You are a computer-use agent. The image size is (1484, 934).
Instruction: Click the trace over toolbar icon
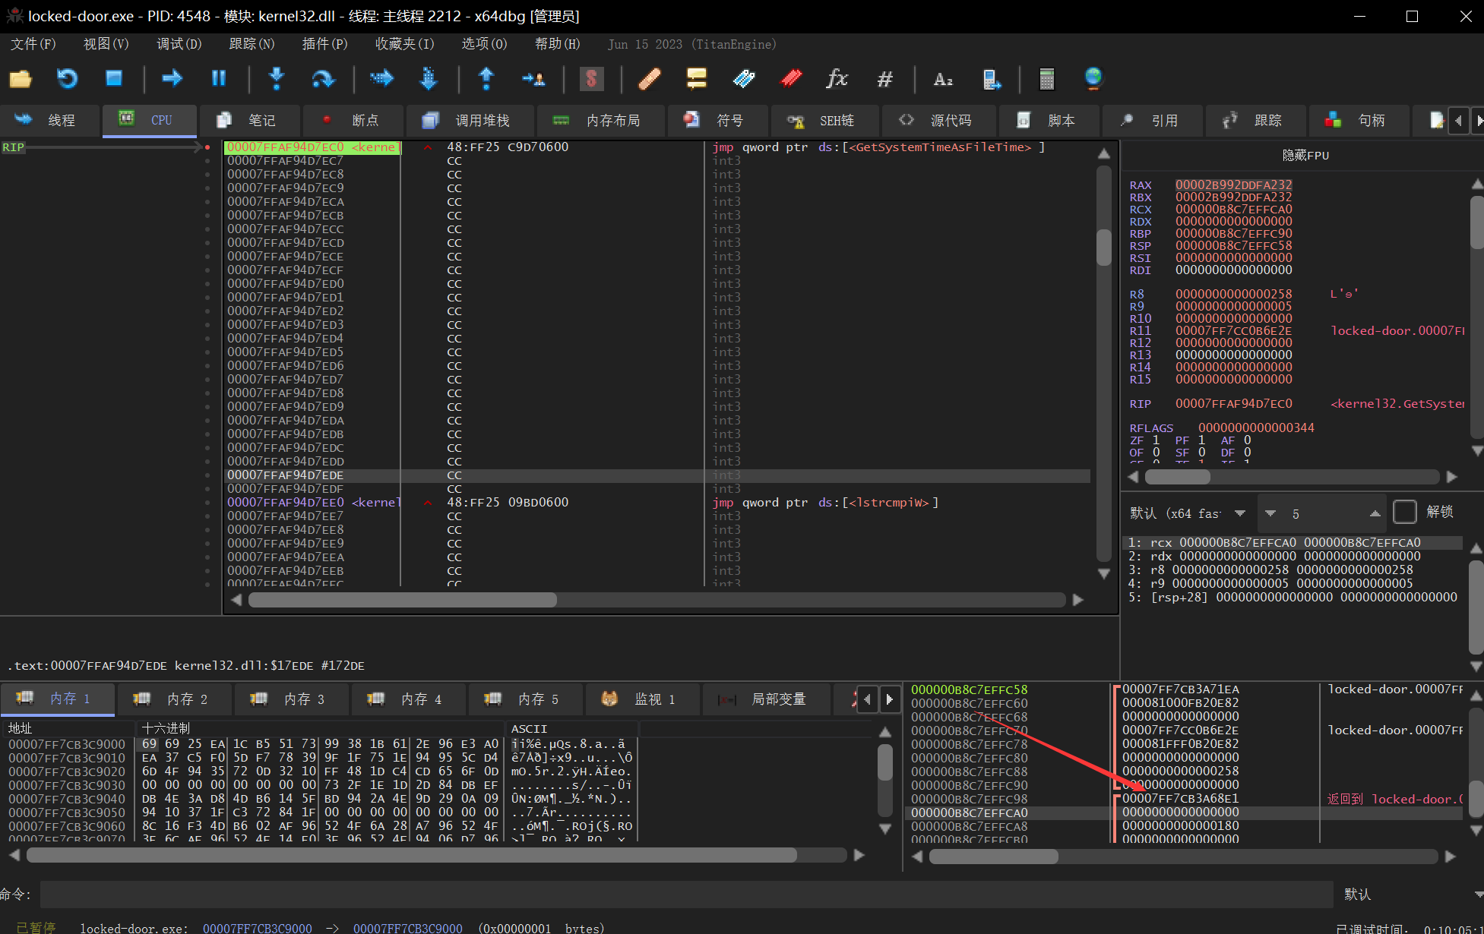point(429,78)
